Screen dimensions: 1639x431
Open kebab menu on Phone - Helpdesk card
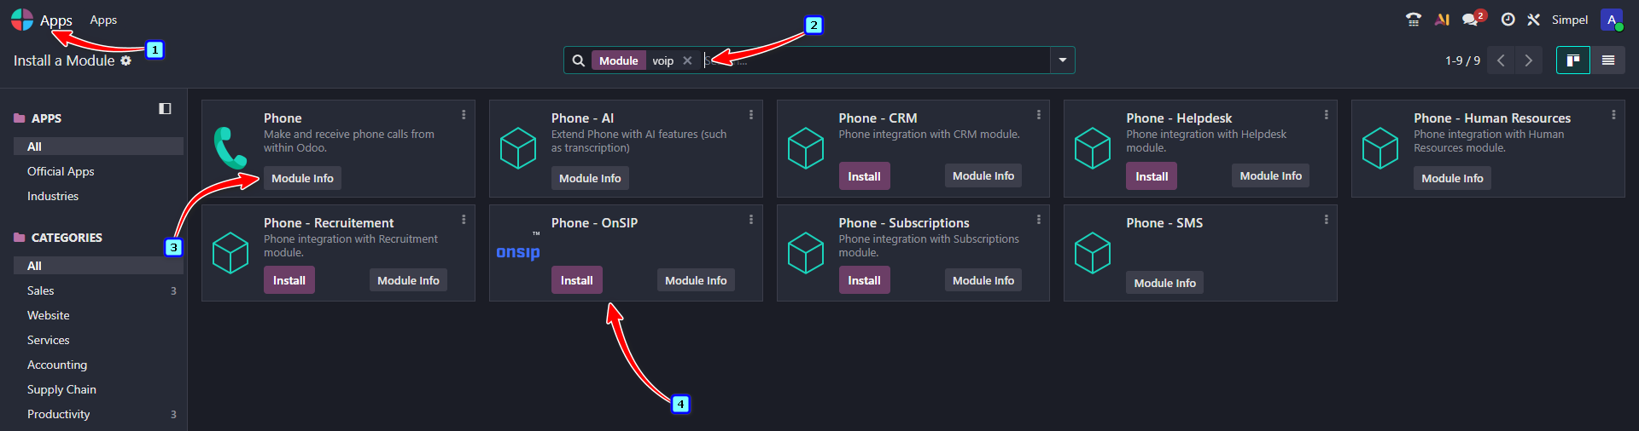[1327, 115]
